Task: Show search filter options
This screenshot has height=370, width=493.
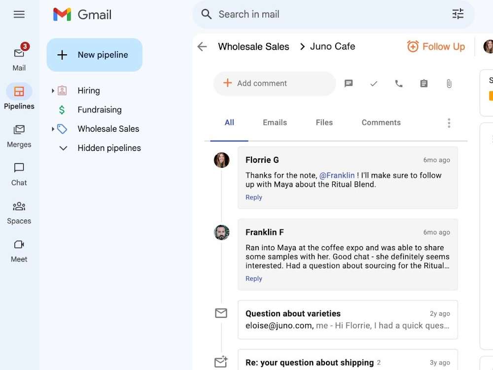Action: 458,14
